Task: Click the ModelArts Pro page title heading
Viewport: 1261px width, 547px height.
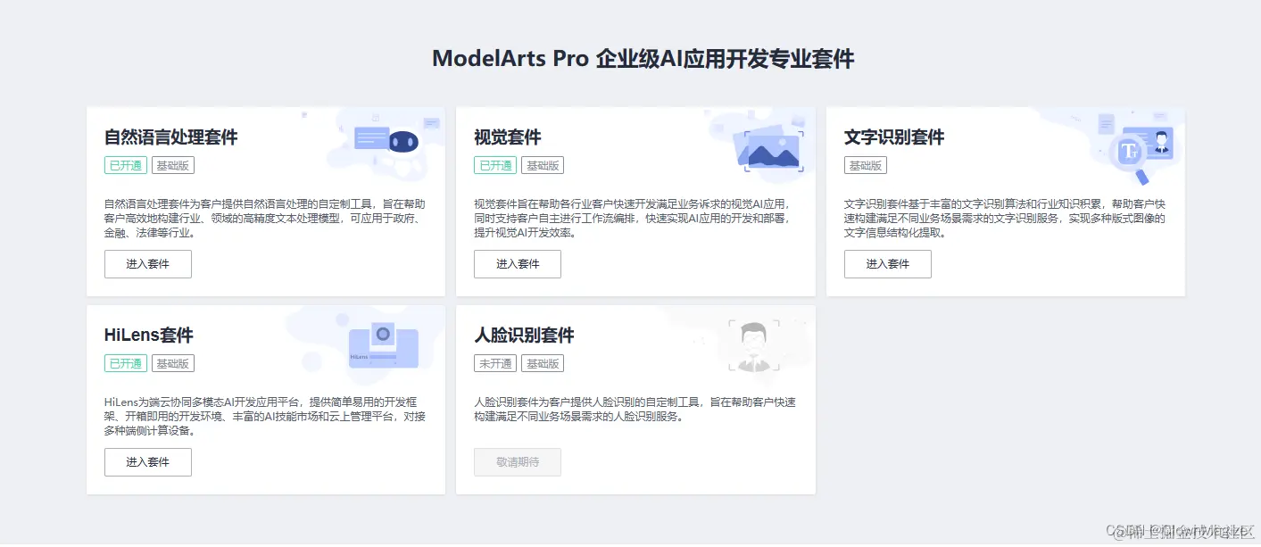Action: pos(643,57)
